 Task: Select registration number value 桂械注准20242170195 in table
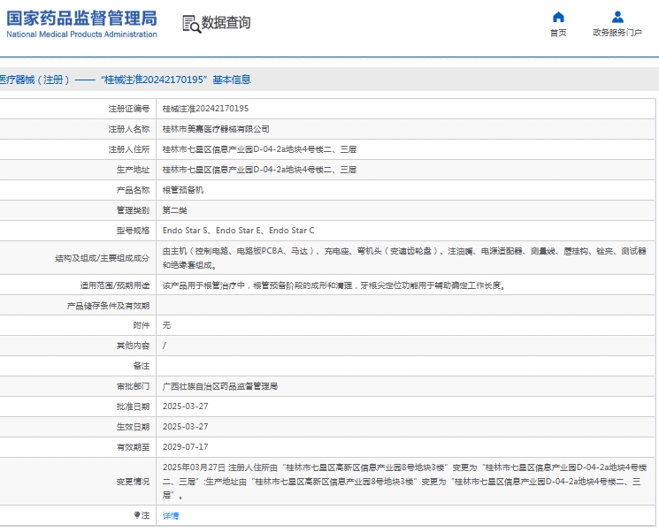[205, 109]
